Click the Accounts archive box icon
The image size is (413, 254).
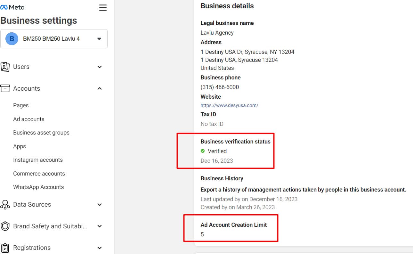(x=5, y=88)
